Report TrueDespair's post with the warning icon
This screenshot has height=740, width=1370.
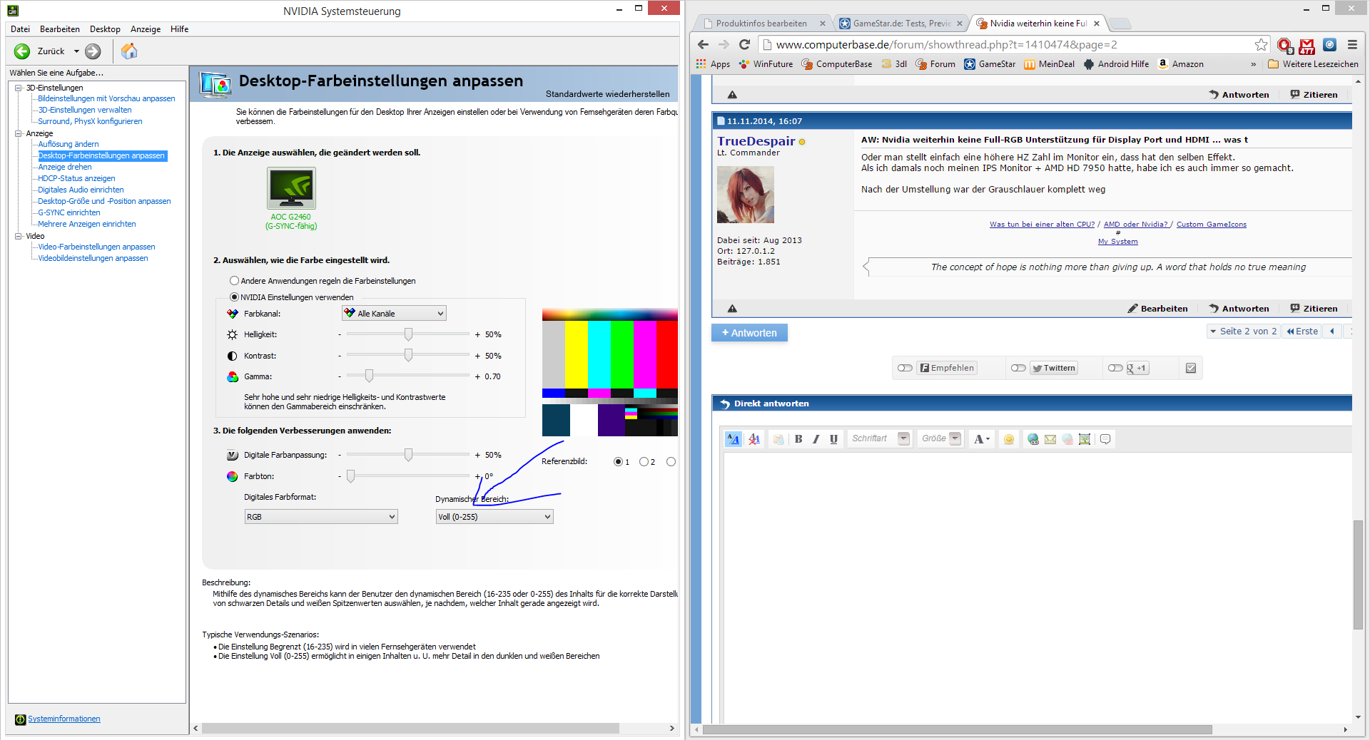(732, 309)
